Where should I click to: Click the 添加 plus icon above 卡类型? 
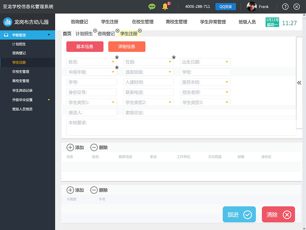(x=70, y=190)
